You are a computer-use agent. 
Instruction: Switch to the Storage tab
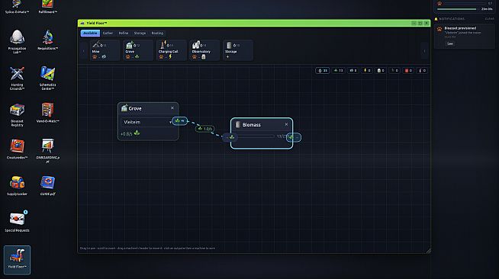pyautogui.click(x=140, y=33)
